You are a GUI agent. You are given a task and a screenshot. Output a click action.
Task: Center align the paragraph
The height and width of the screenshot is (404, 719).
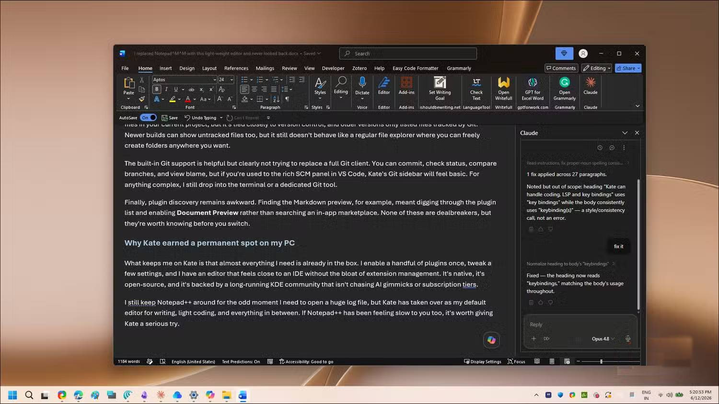[x=254, y=89]
